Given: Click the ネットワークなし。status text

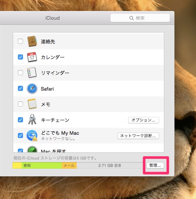Looking at the screenshot, I should [58, 139].
